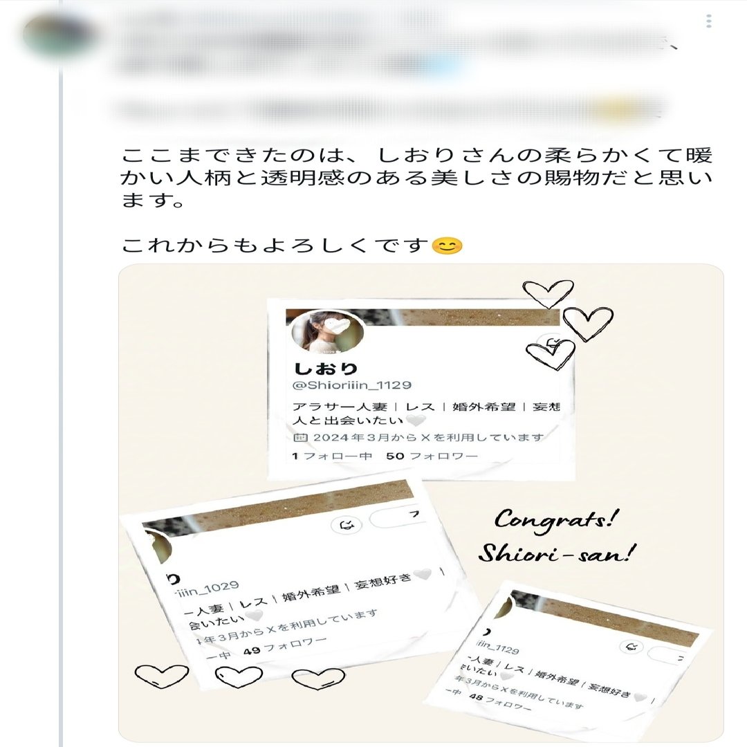747x747 pixels.
Task: Click the follow pill button in the 49 フォロワー card
Action: click(x=396, y=516)
